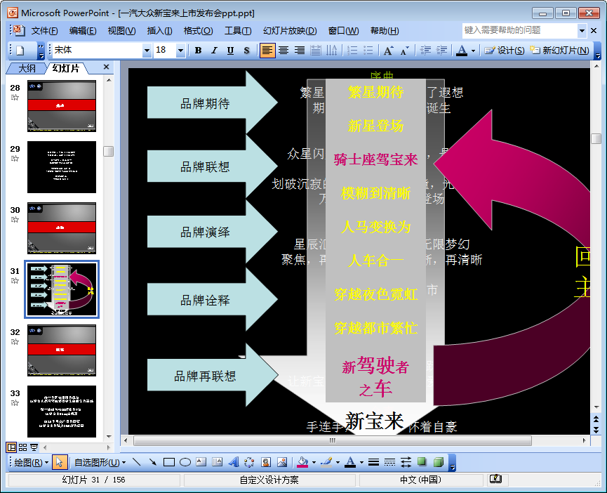Viewport: 607px width, 493px height.
Task: Open fill color dropdown arrow
Action: 314,462
